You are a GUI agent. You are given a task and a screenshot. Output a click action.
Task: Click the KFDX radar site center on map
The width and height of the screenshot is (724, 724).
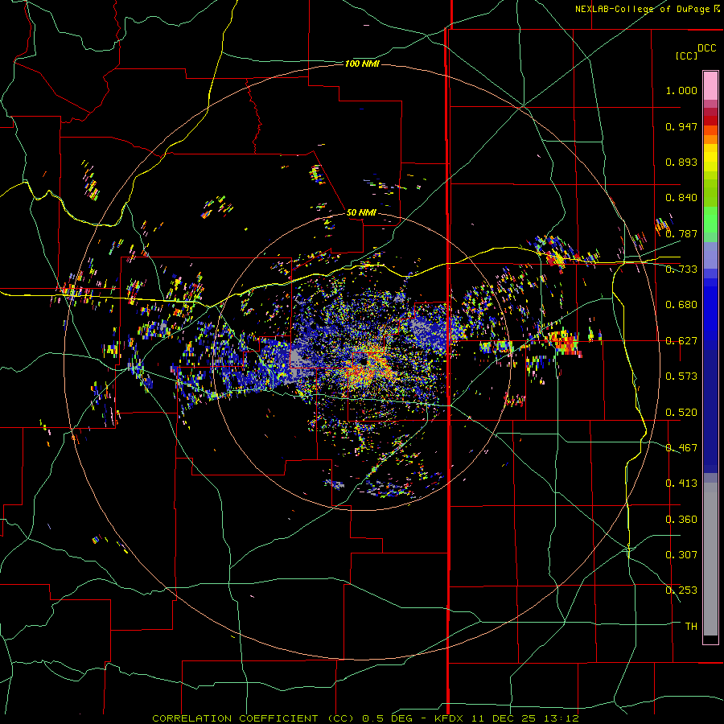coord(364,362)
